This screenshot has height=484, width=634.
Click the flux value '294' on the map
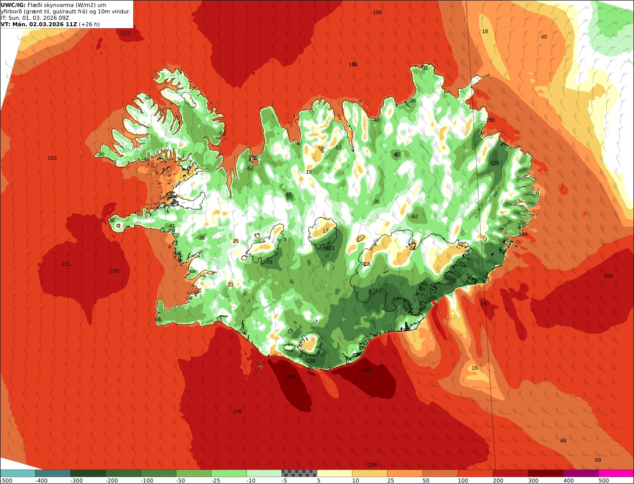[x=608, y=276]
